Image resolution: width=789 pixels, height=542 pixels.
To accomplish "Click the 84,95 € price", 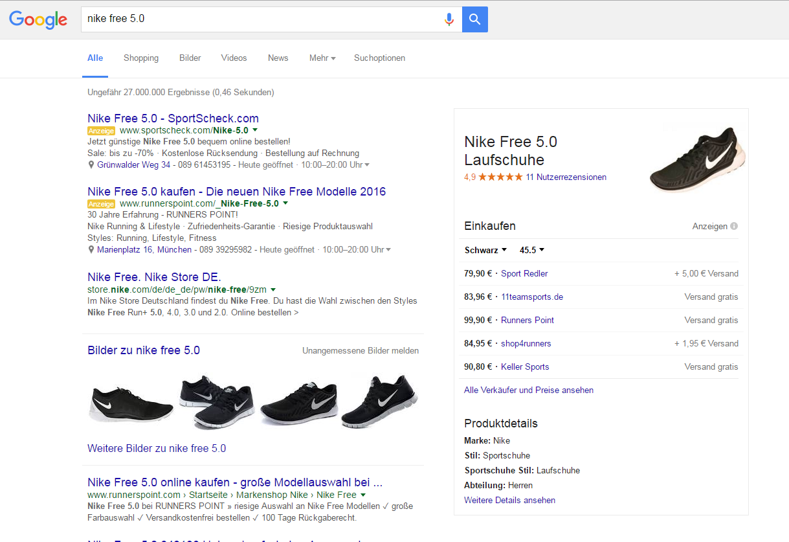I will pyautogui.click(x=478, y=343).
